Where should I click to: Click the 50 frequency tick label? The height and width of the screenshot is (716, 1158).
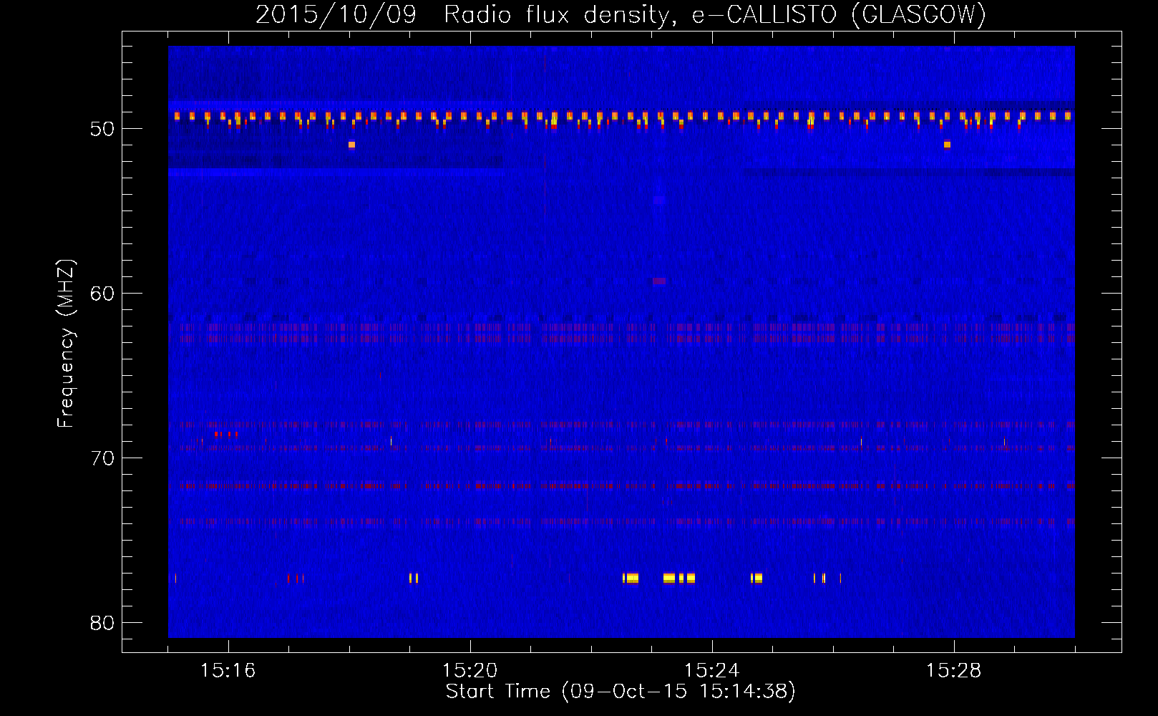tap(102, 129)
